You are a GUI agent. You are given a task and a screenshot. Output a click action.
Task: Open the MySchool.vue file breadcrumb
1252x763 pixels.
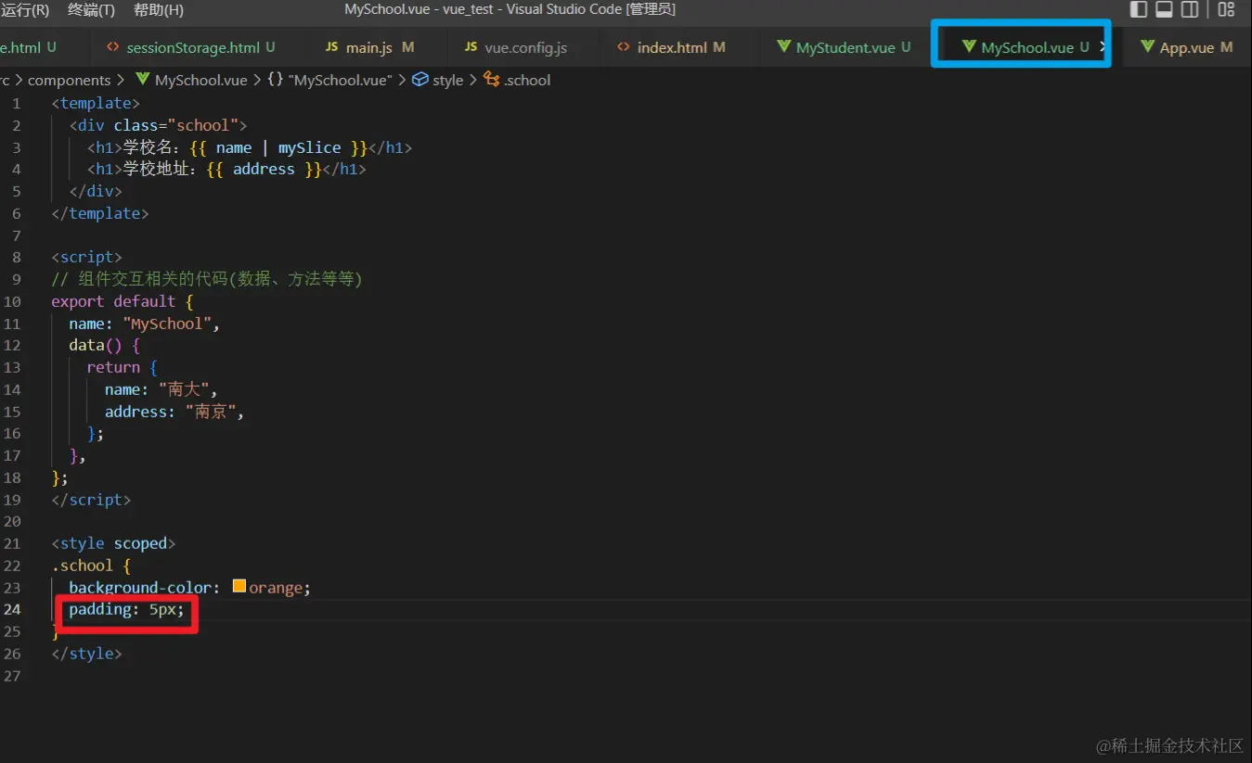200,80
